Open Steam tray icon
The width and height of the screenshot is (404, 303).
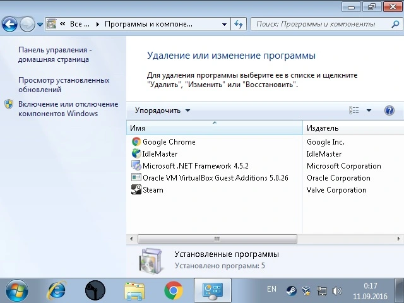click(x=292, y=291)
